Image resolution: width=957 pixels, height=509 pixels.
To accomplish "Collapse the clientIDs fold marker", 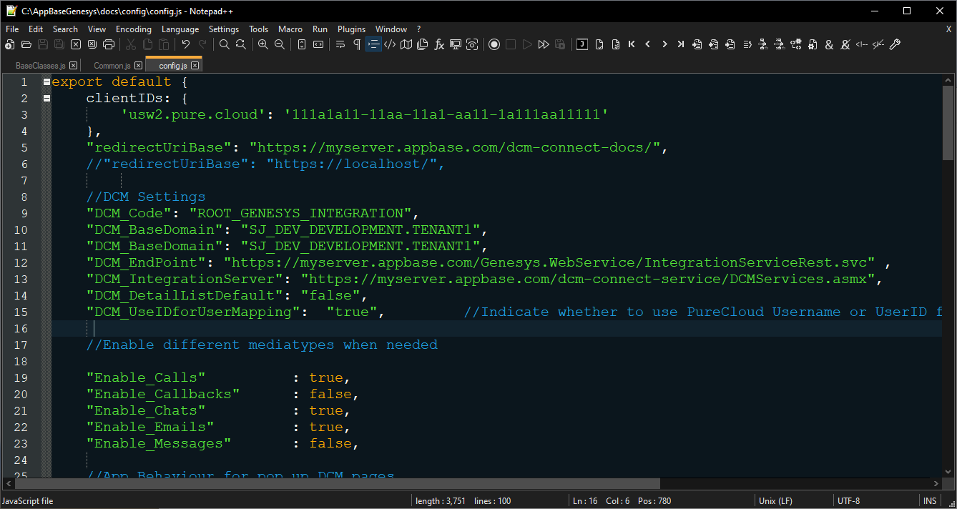I will (46, 99).
